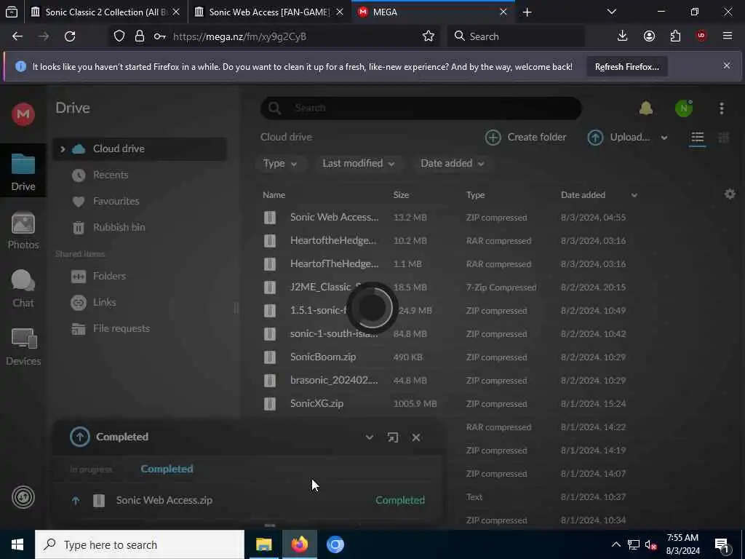Click the Upload button
745x559 pixels.
[618, 138]
